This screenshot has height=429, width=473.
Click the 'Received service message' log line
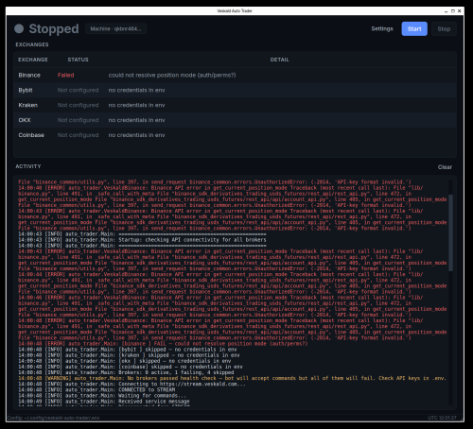pyautogui.click(x=104, y=402)
